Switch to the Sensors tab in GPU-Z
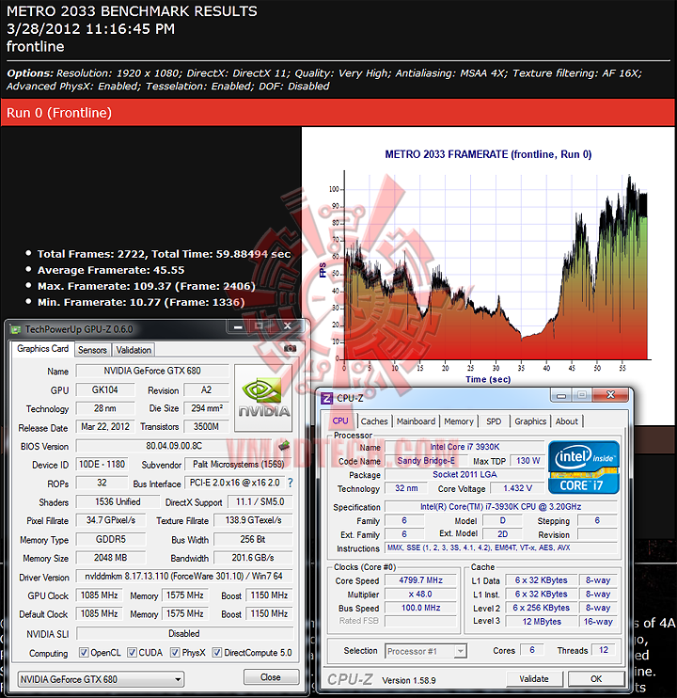Image resolution: width=677 pixels, height=698 pixels. point(92,350)
